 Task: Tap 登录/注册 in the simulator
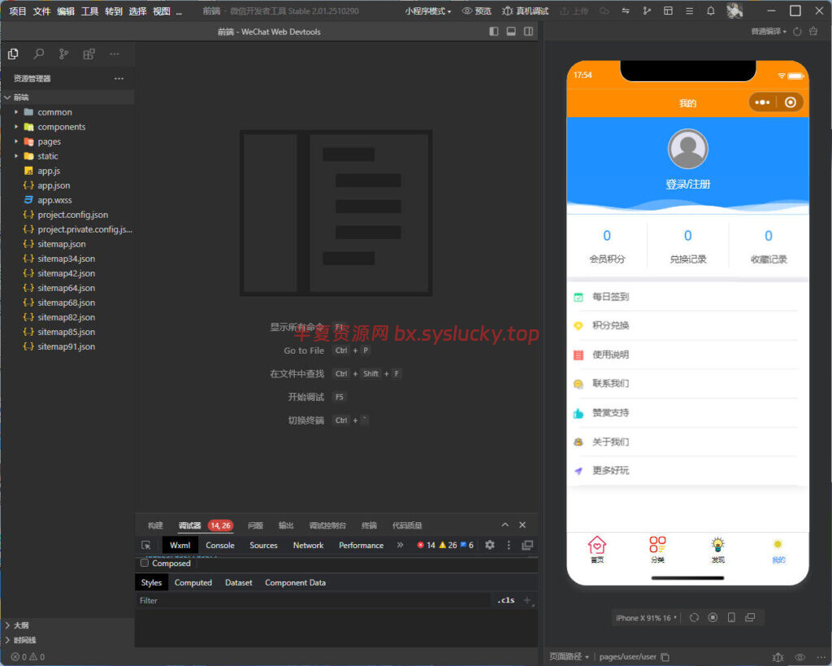(x=687, y=185)
